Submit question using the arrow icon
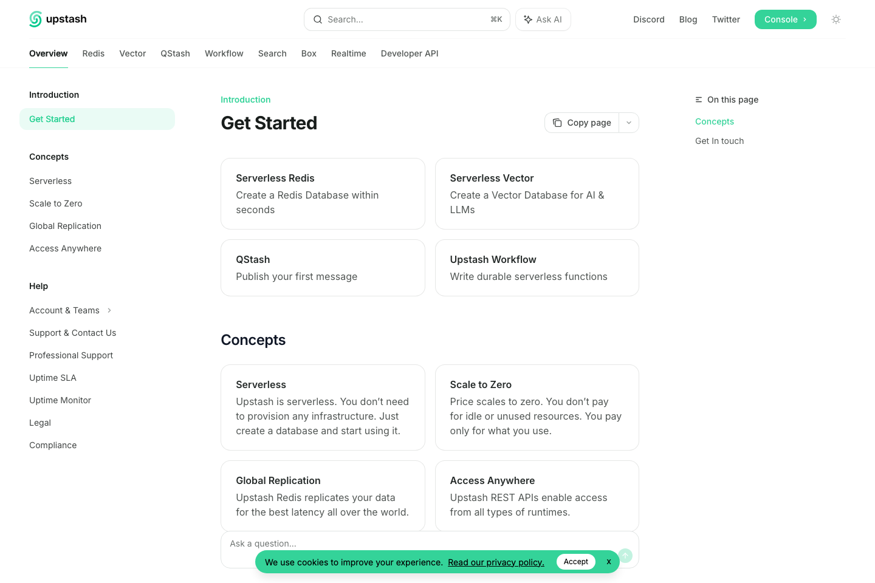This screenshot has width=875, height=583. click(625, 556)
